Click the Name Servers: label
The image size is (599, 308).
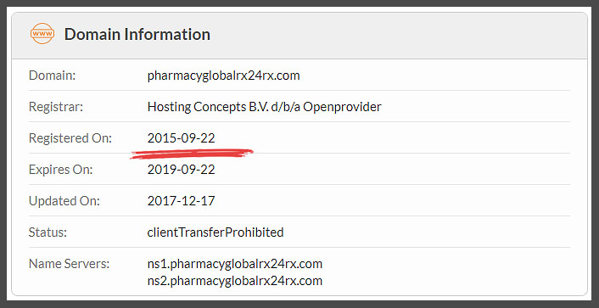coord(69,263)
